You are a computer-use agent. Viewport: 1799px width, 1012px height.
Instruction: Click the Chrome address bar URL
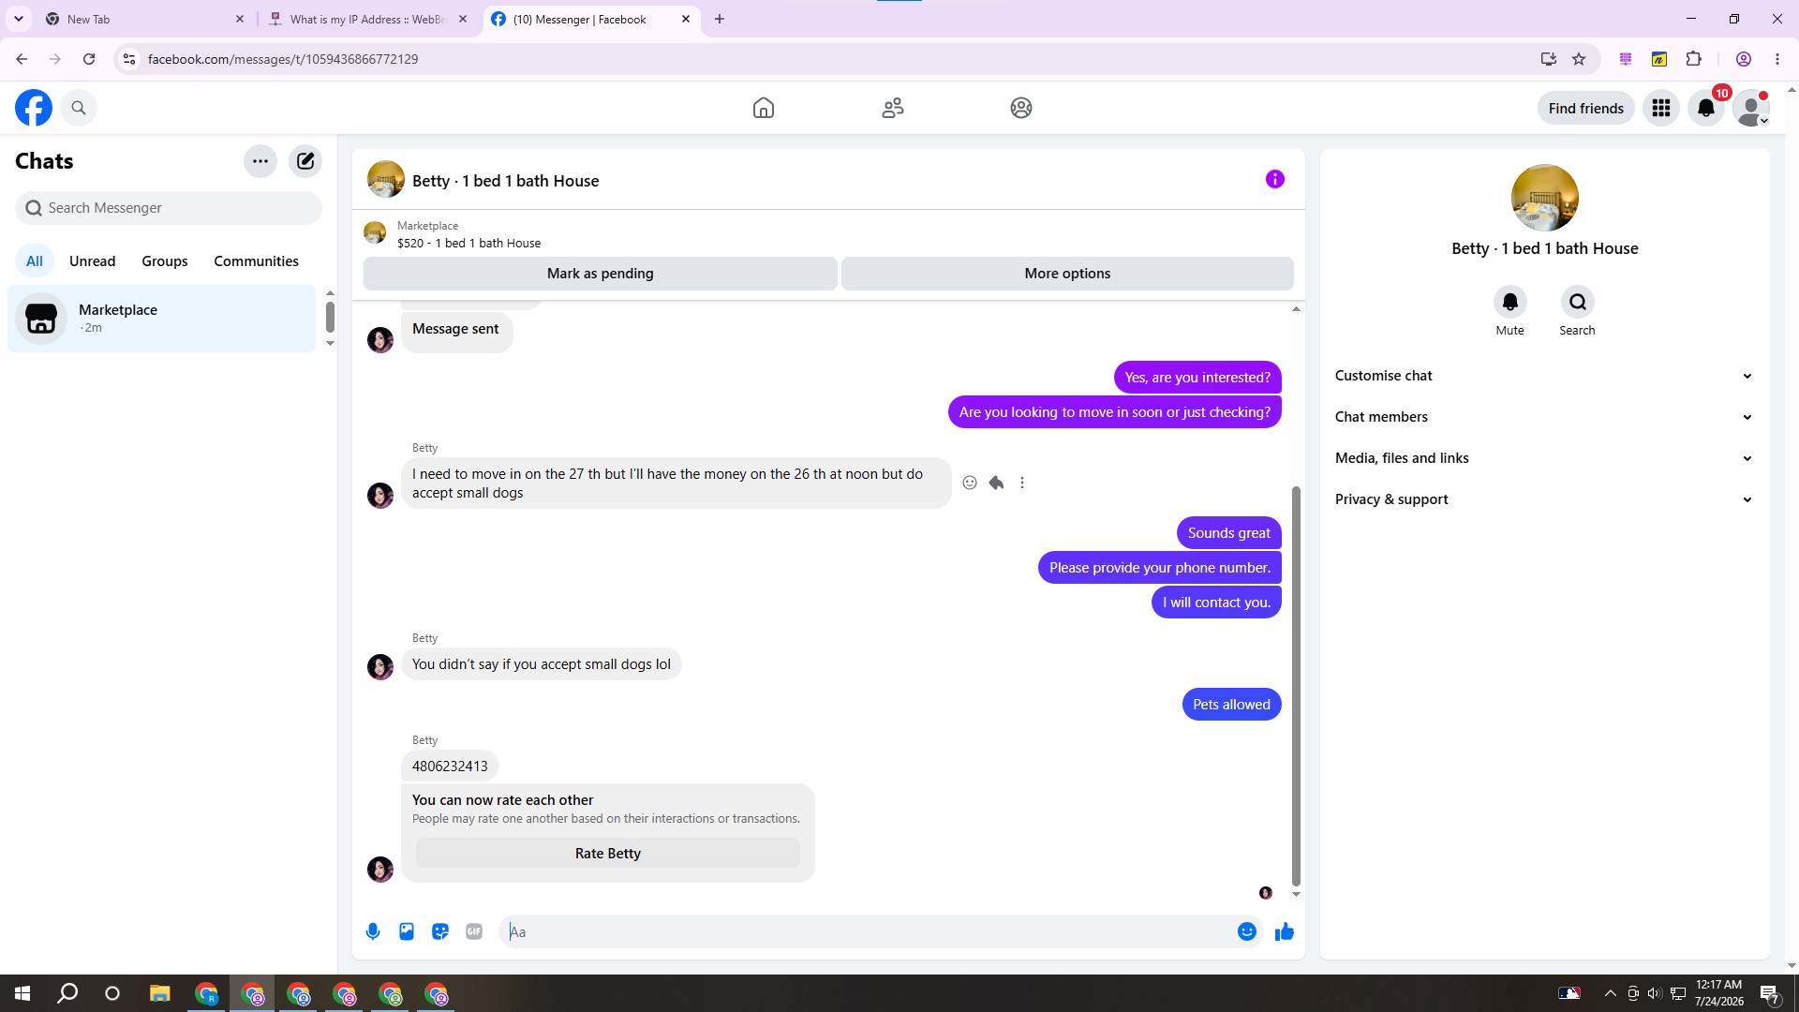pos(283,59)
